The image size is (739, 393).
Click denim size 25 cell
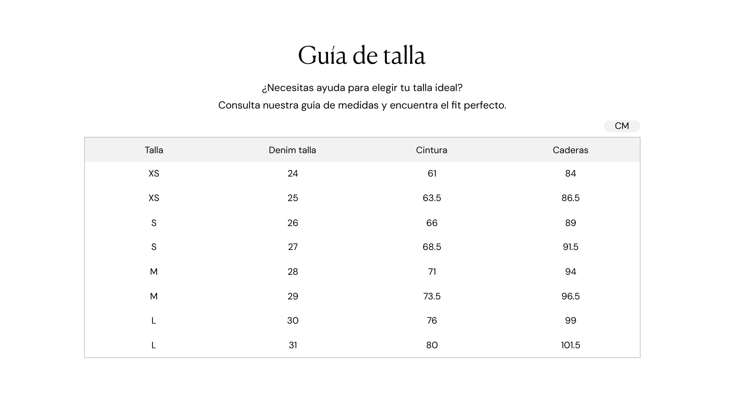coord(293,198)
